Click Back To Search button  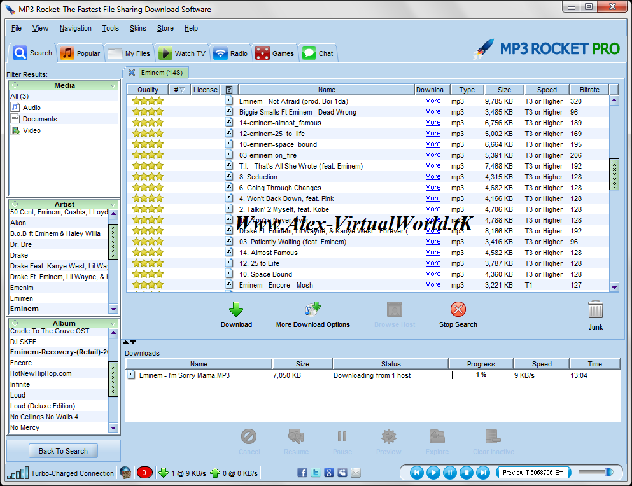point(63,451)
